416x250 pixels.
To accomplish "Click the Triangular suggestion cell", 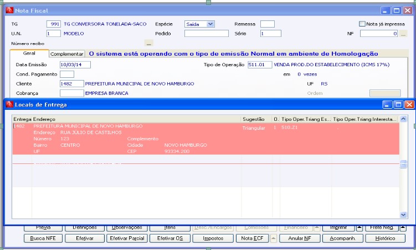I will pyautogui.click(x=254, y=128).
